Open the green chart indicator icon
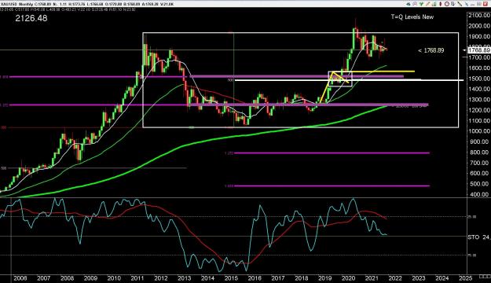 [434, 4]
